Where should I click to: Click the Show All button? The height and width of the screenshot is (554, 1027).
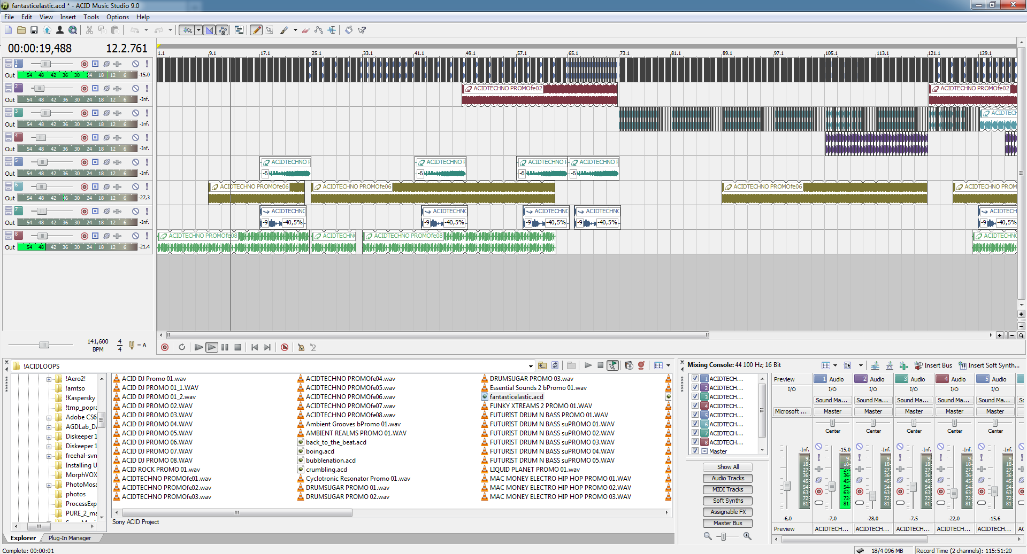pos(727,467)
